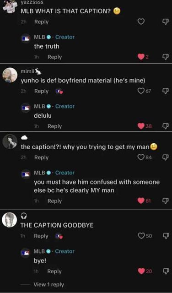The height and width of the screenshot is (293, 172).
Task: Reply to MLB's "delulu" comment
Action: coord(54,126)
